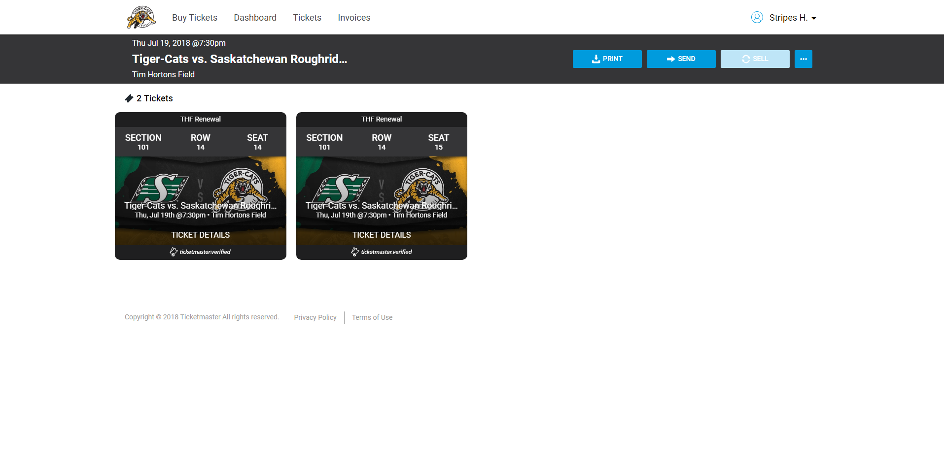Click the copyright 2018 Ticketmaster text
944x464 pixels.
pyautogui.click(x=202, y=317)
